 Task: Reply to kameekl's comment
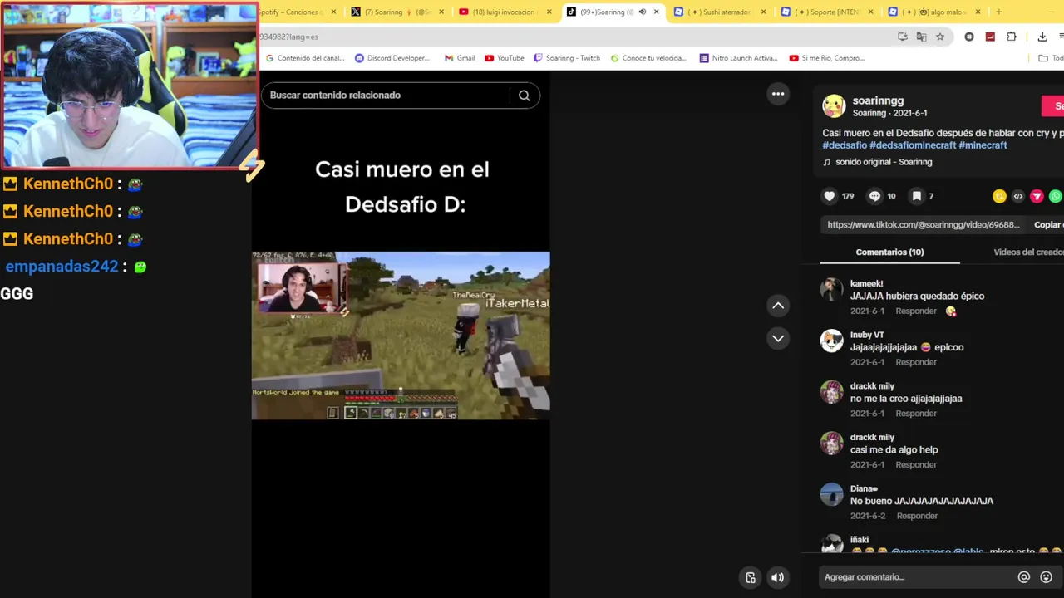tap(916, 311)
